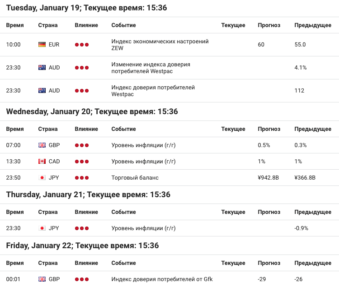Open Индекс доверия потребителей от Gfk event
Image resolution: width=339 pixels, height=287 pixels.
tap(162, 279)
